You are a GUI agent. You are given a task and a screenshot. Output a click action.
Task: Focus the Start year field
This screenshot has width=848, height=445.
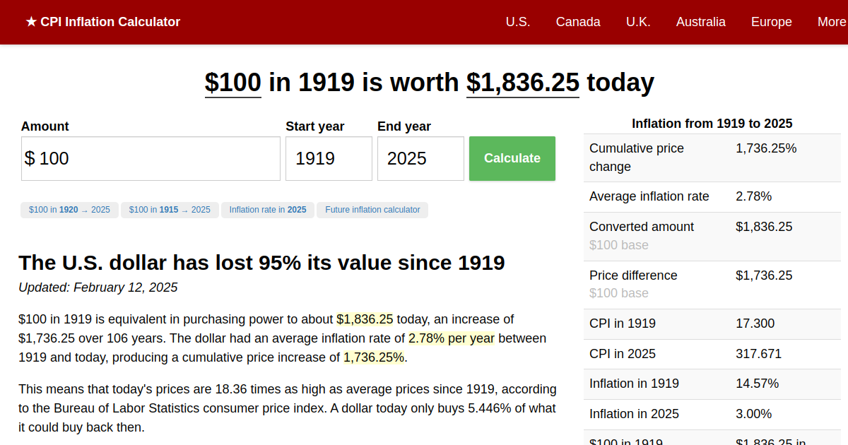329,159
